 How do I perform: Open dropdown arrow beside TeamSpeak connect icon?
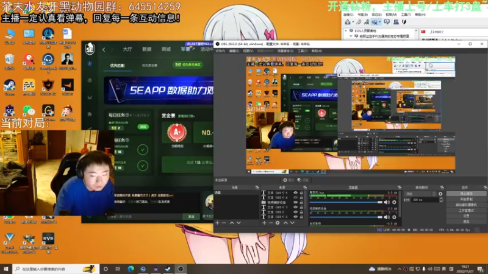click(x=353, y=22)
